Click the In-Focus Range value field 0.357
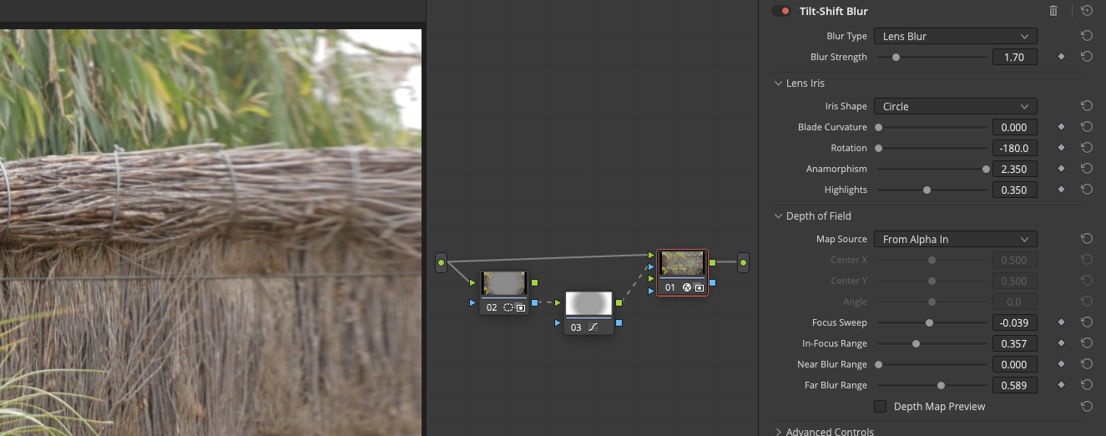The image size is (1106, 436). (1014, 343)
